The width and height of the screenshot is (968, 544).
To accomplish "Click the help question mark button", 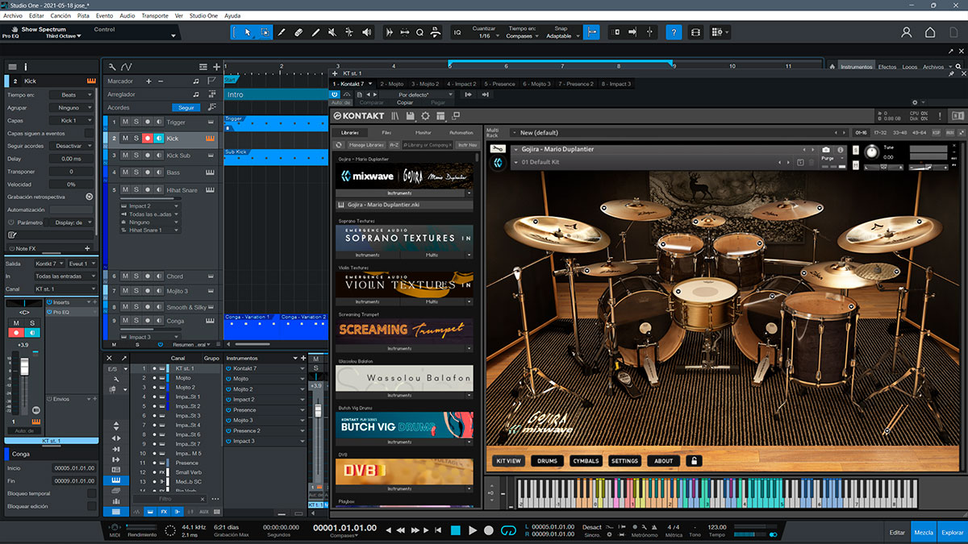I will click(673, 32).
